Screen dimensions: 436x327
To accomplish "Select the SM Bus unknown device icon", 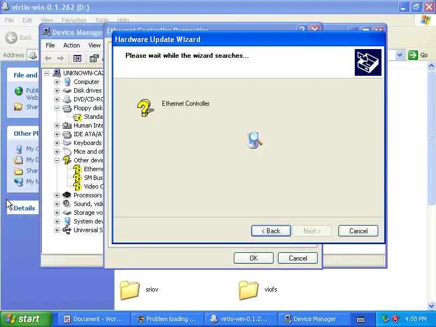I will click(77, 178).
